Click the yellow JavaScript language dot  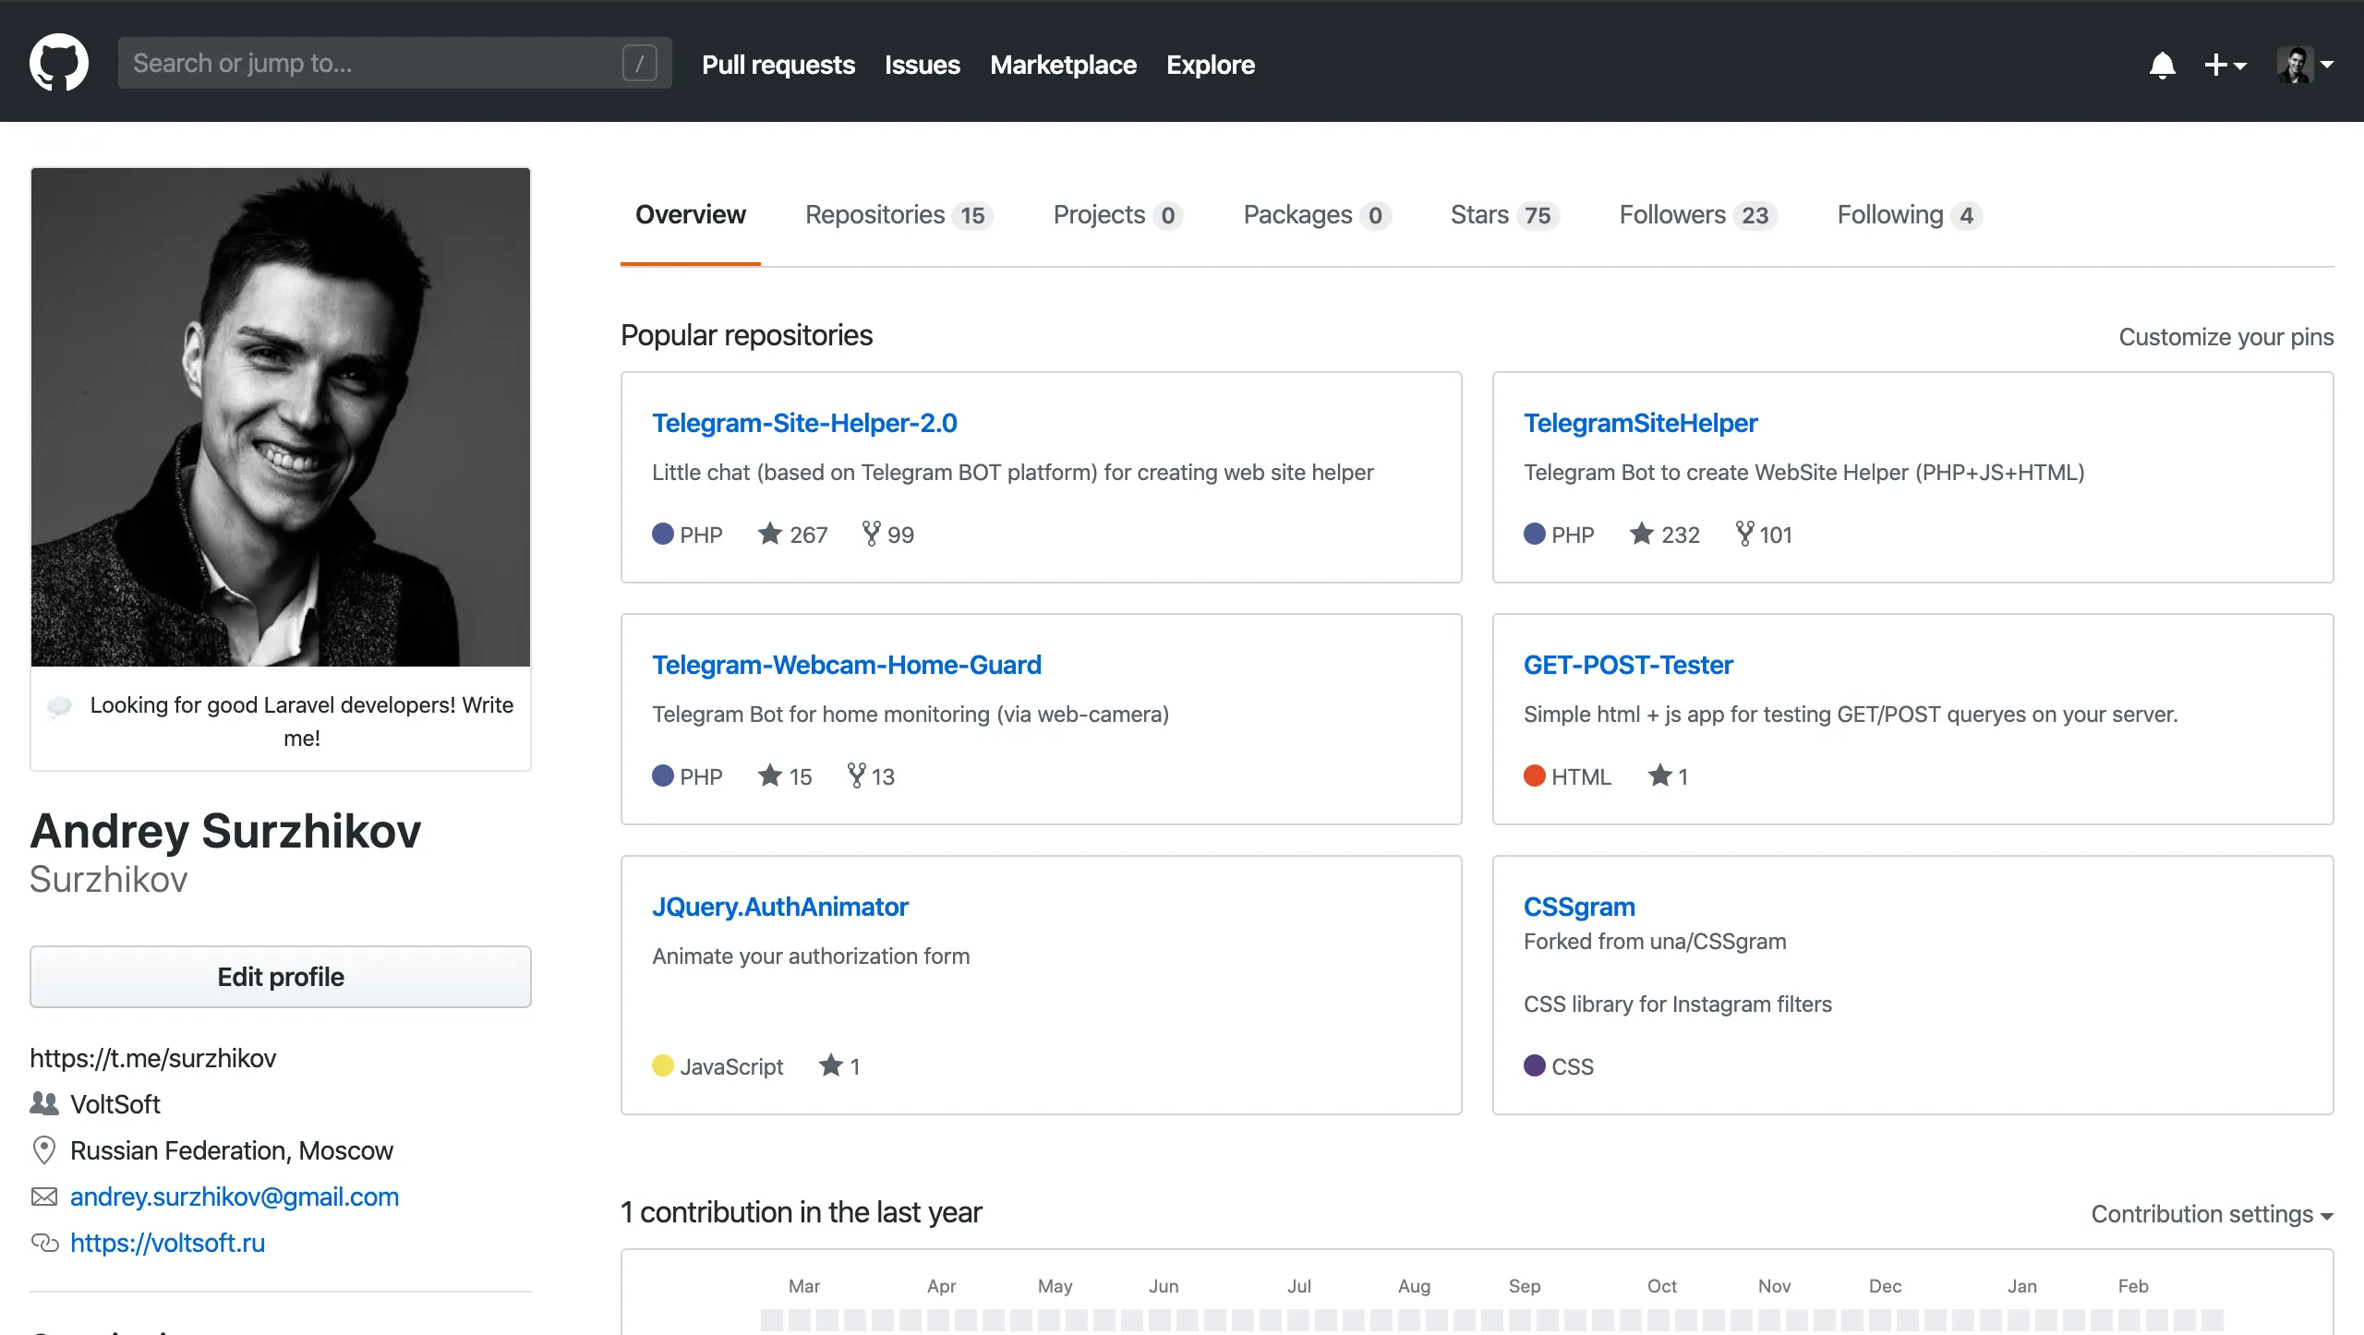point(664,1065)
